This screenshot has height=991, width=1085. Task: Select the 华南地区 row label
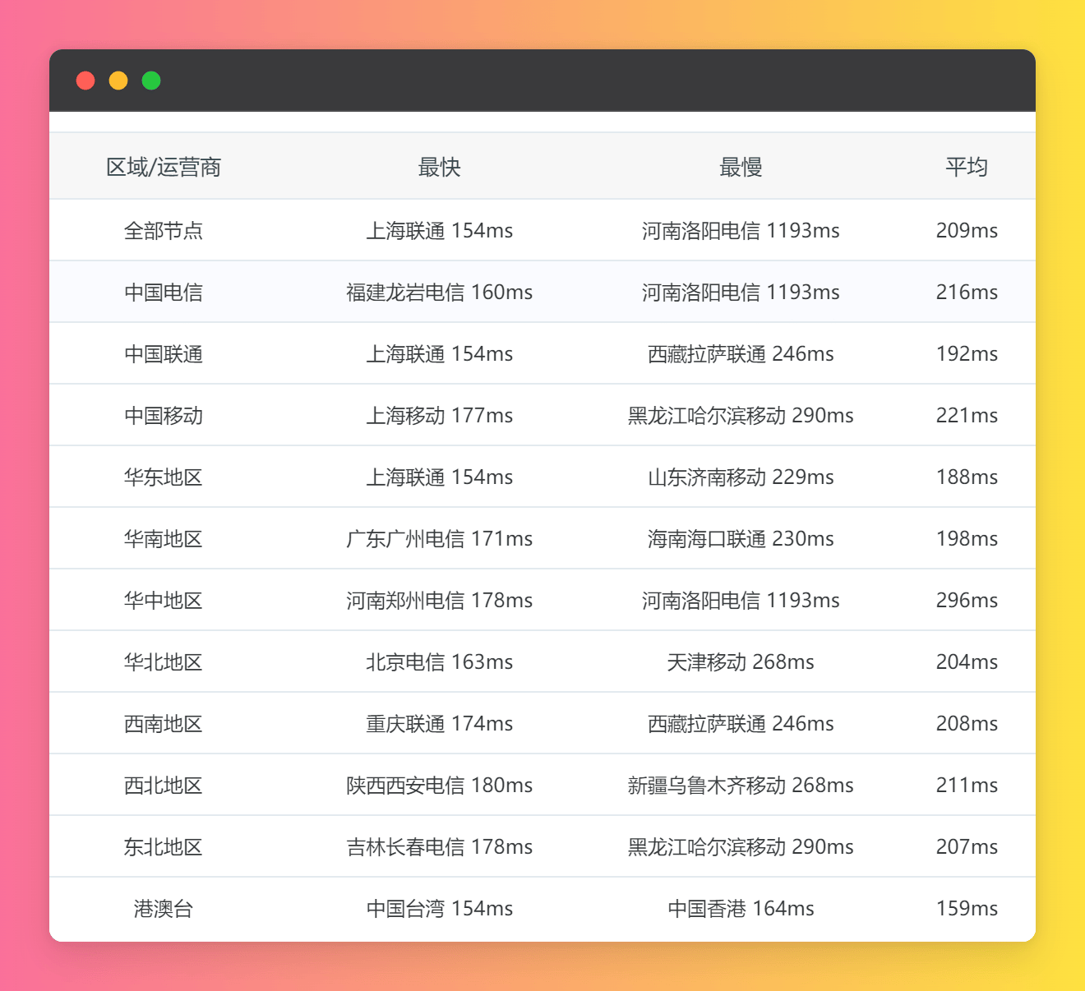(164, 539)
